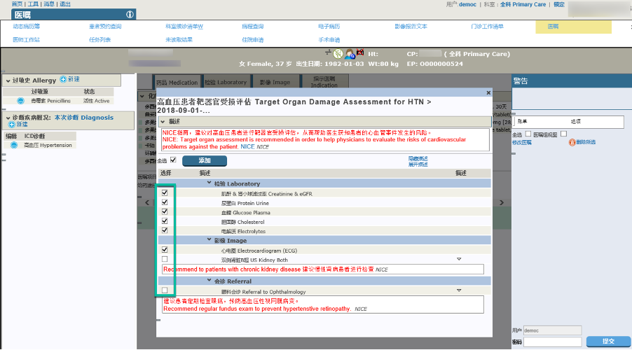The width and height of the screenshot is (632, 350).
Task: Click the blue round icon on the Hypertension row
Action: 14,145
